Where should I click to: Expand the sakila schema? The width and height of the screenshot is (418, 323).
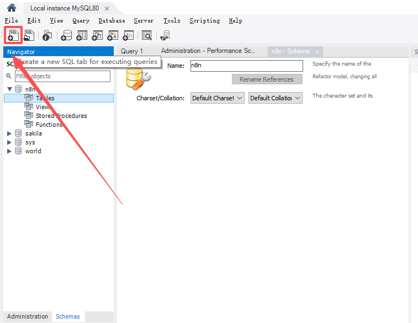9,133
